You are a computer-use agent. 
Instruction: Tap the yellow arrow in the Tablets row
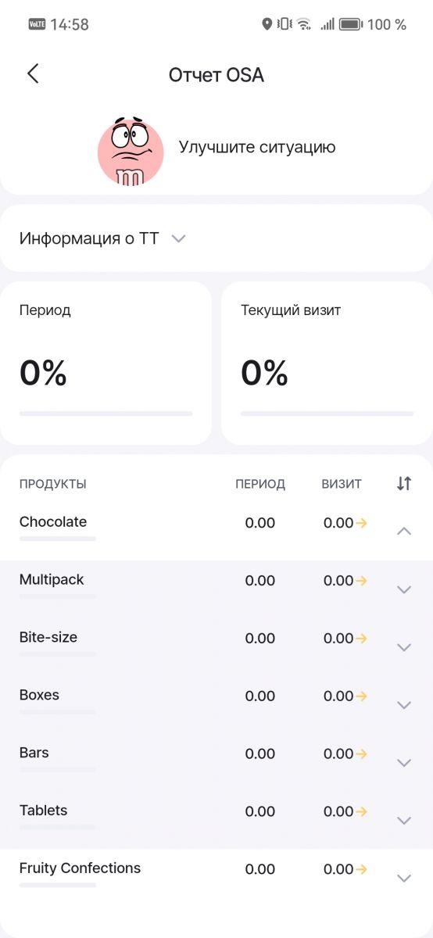pyautogui.click(x=361, y=811)
